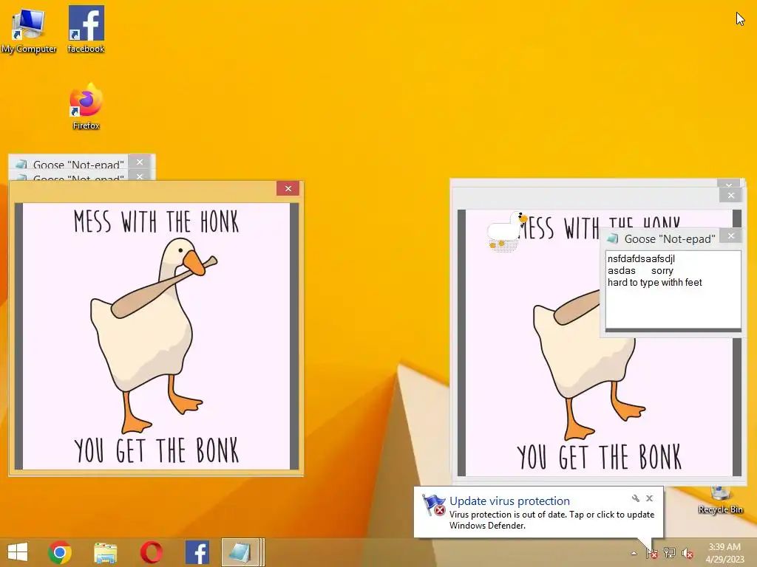Click the top-left Goose "Not-epad" title bar
This screenshot has width=757, height=567.
pyautogui.click(x=70, y=162)
